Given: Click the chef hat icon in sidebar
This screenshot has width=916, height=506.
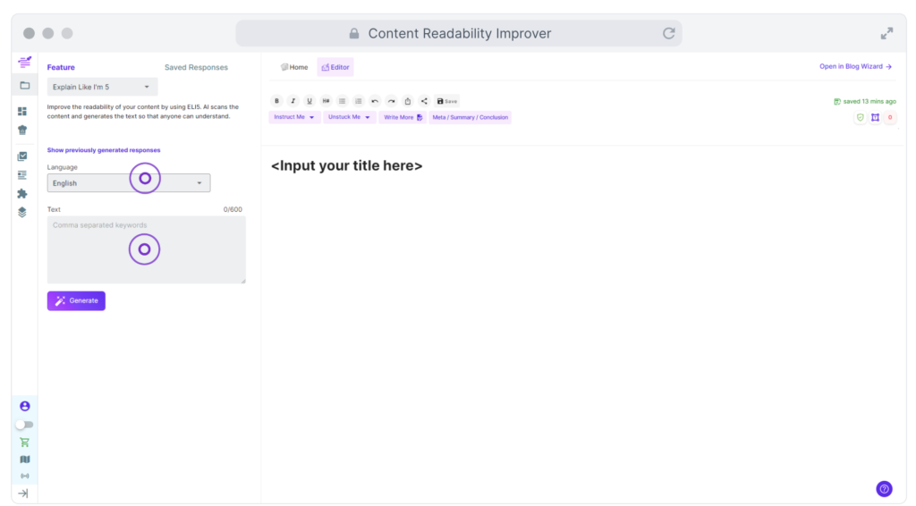Looking at the screenshot, I should point(22,131).
